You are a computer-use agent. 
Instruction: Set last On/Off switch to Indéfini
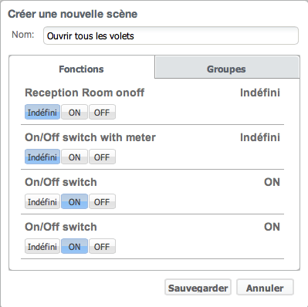click(42, 246)
